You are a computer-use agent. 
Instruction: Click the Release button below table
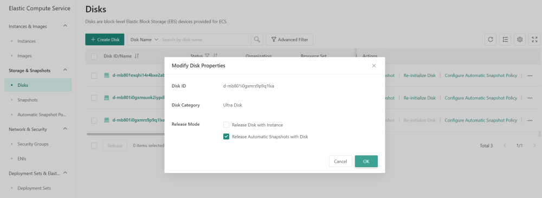pyautogui.click(x=115, y=146)
